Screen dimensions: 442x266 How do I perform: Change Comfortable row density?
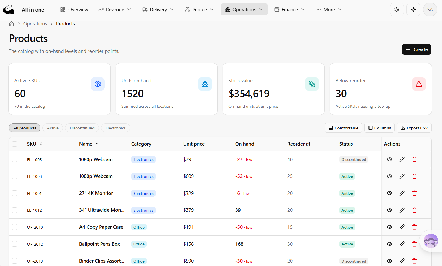point(343,128)
